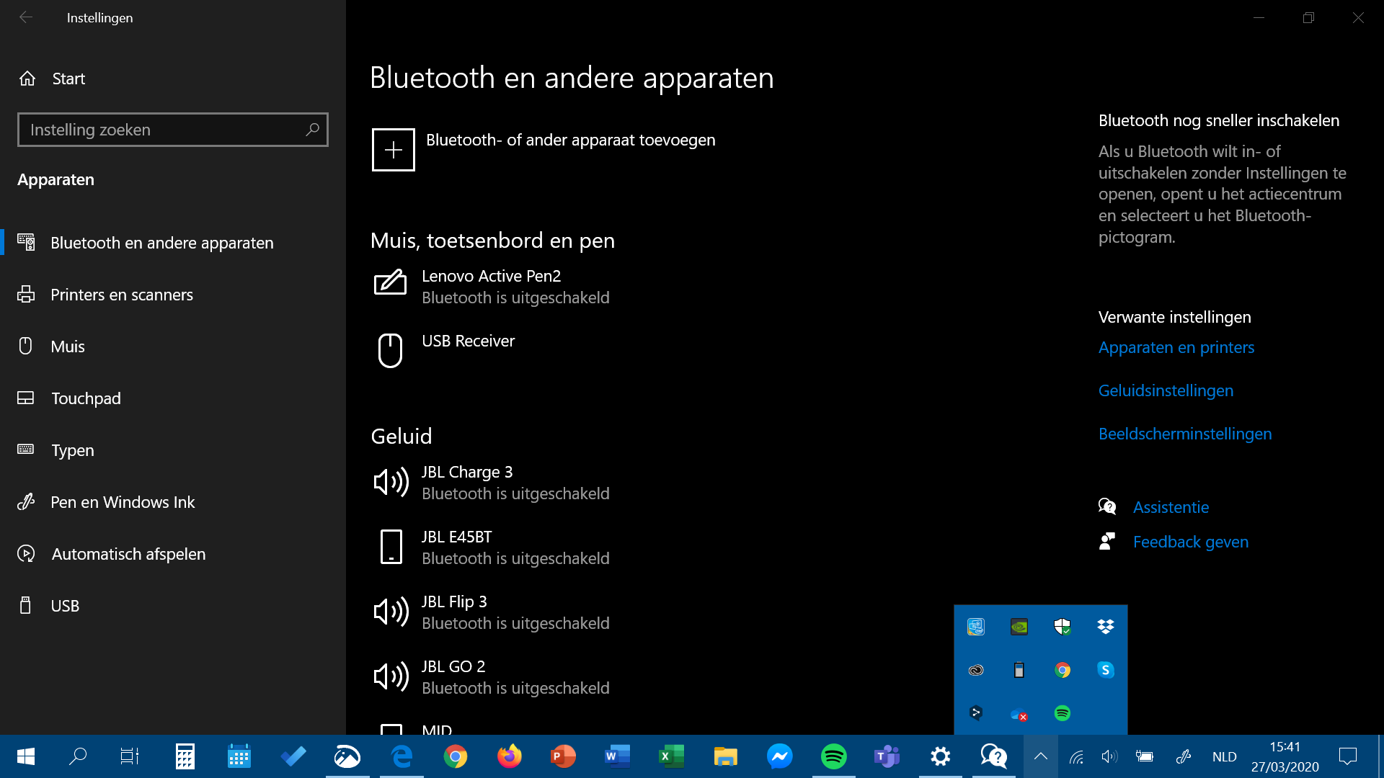Click the plus icon to add Bluetooth device

(393, 150)
